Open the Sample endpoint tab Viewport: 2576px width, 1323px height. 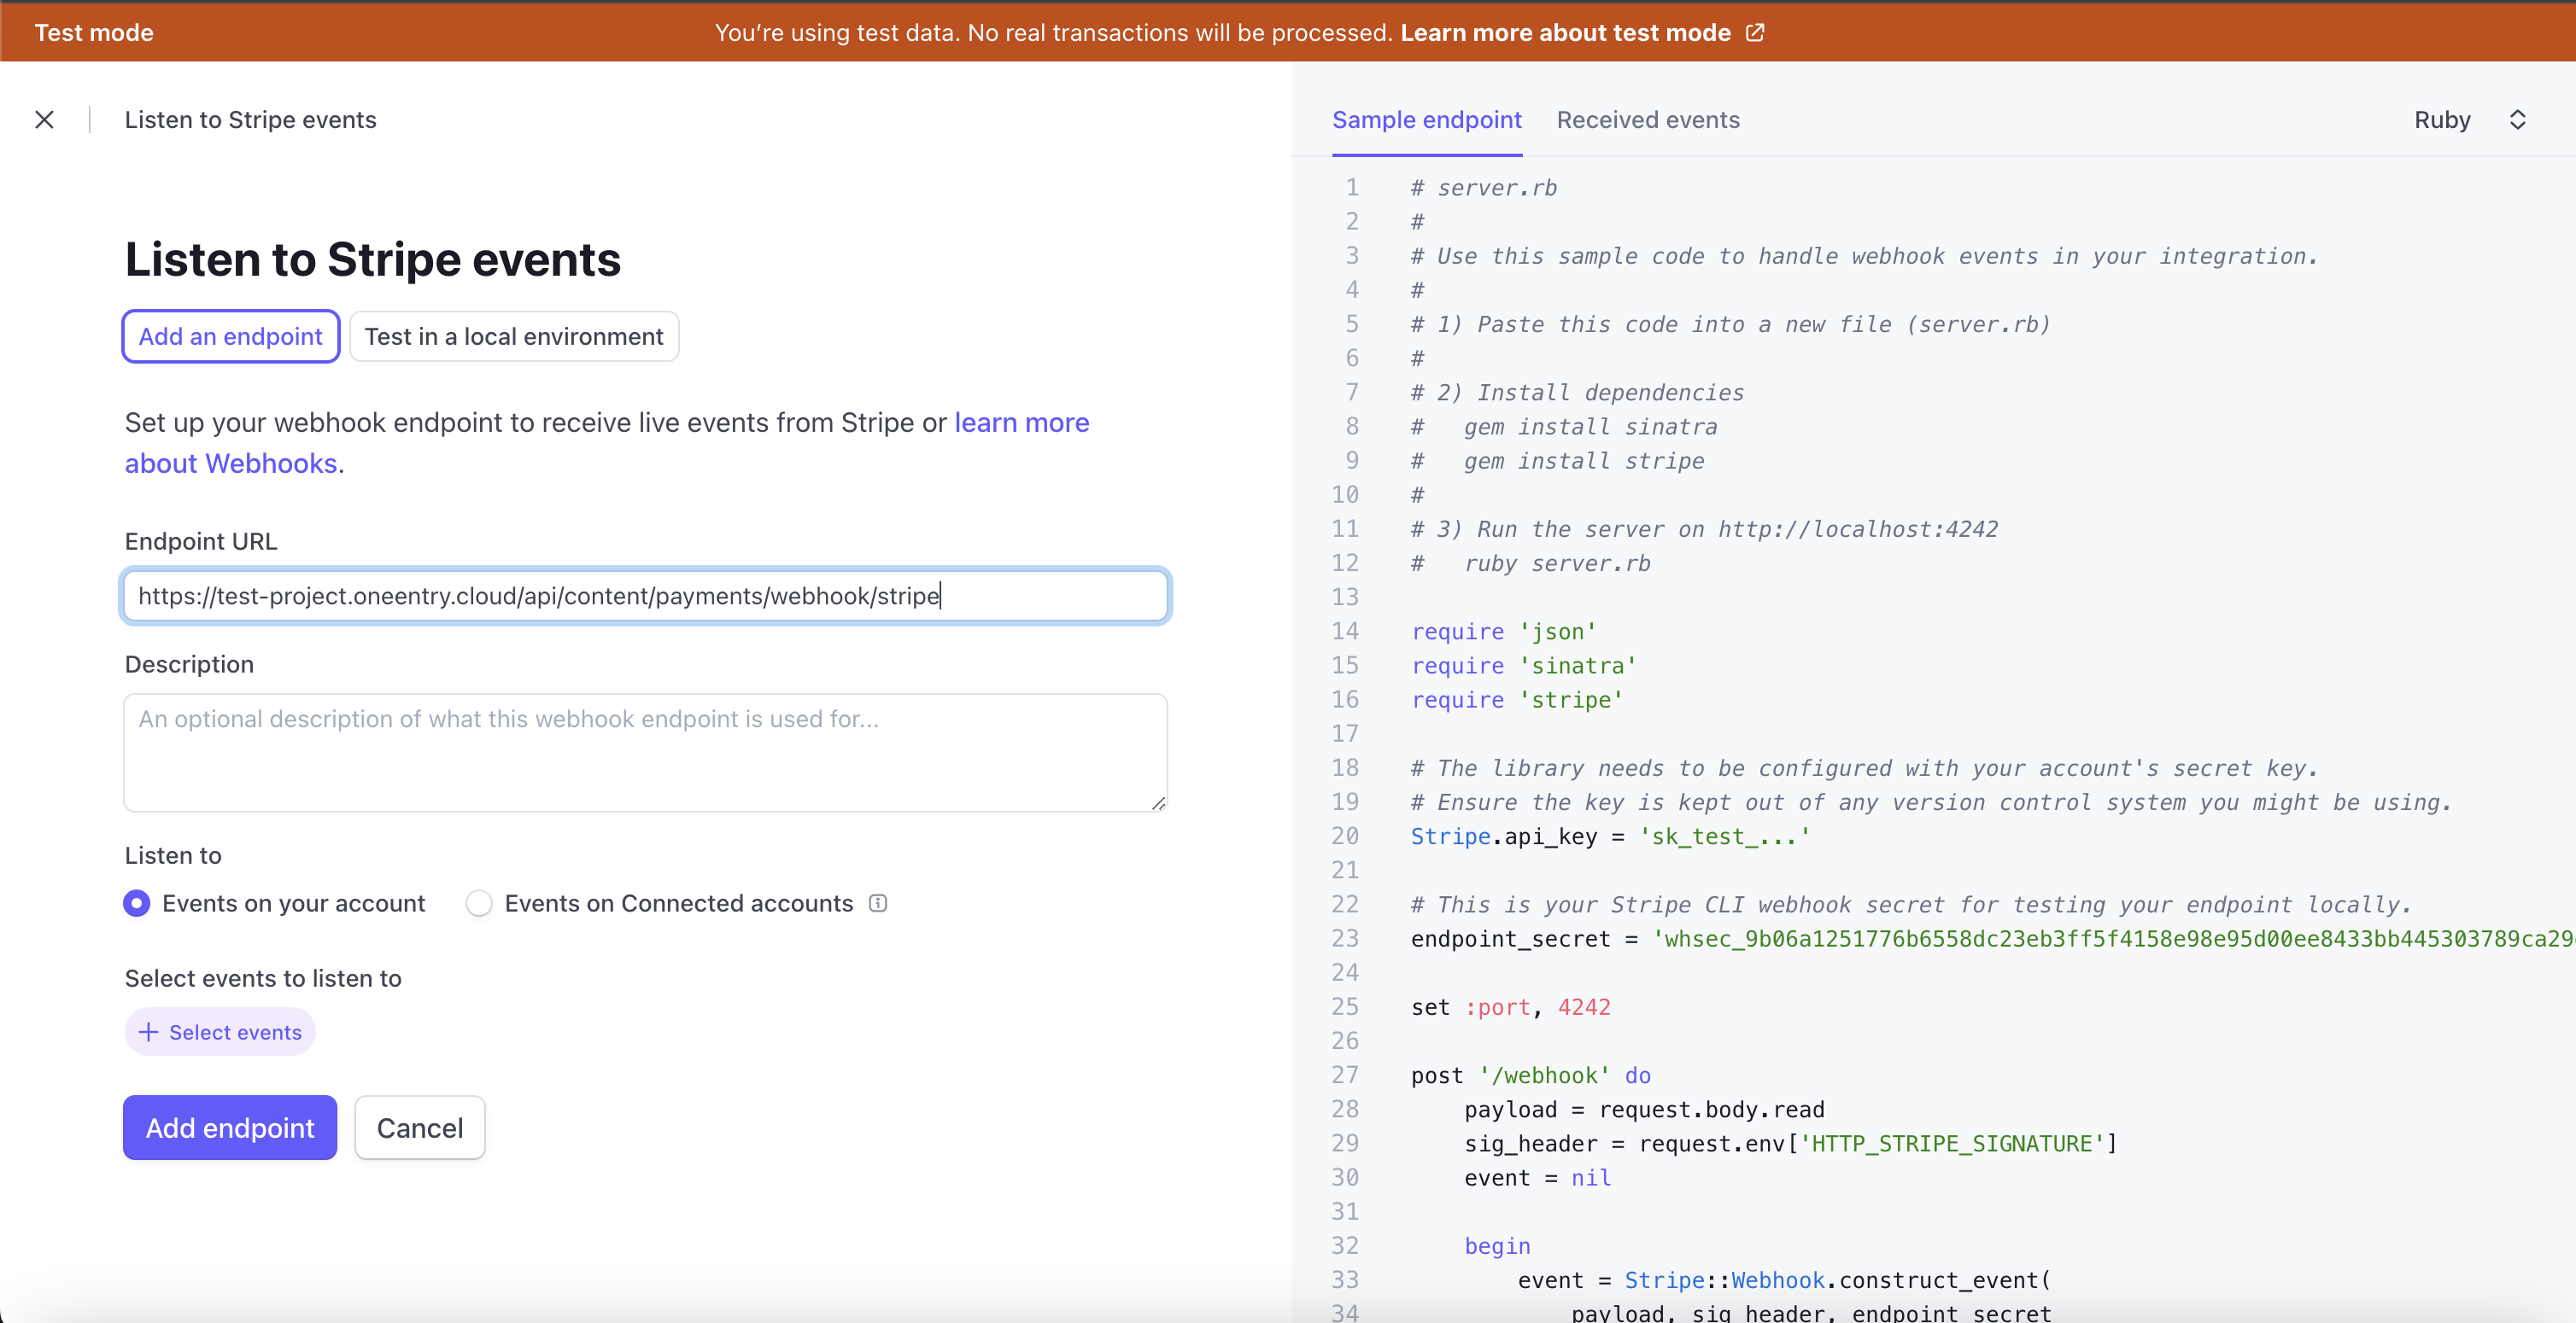pyautogui.click(x=1426, y=119)
